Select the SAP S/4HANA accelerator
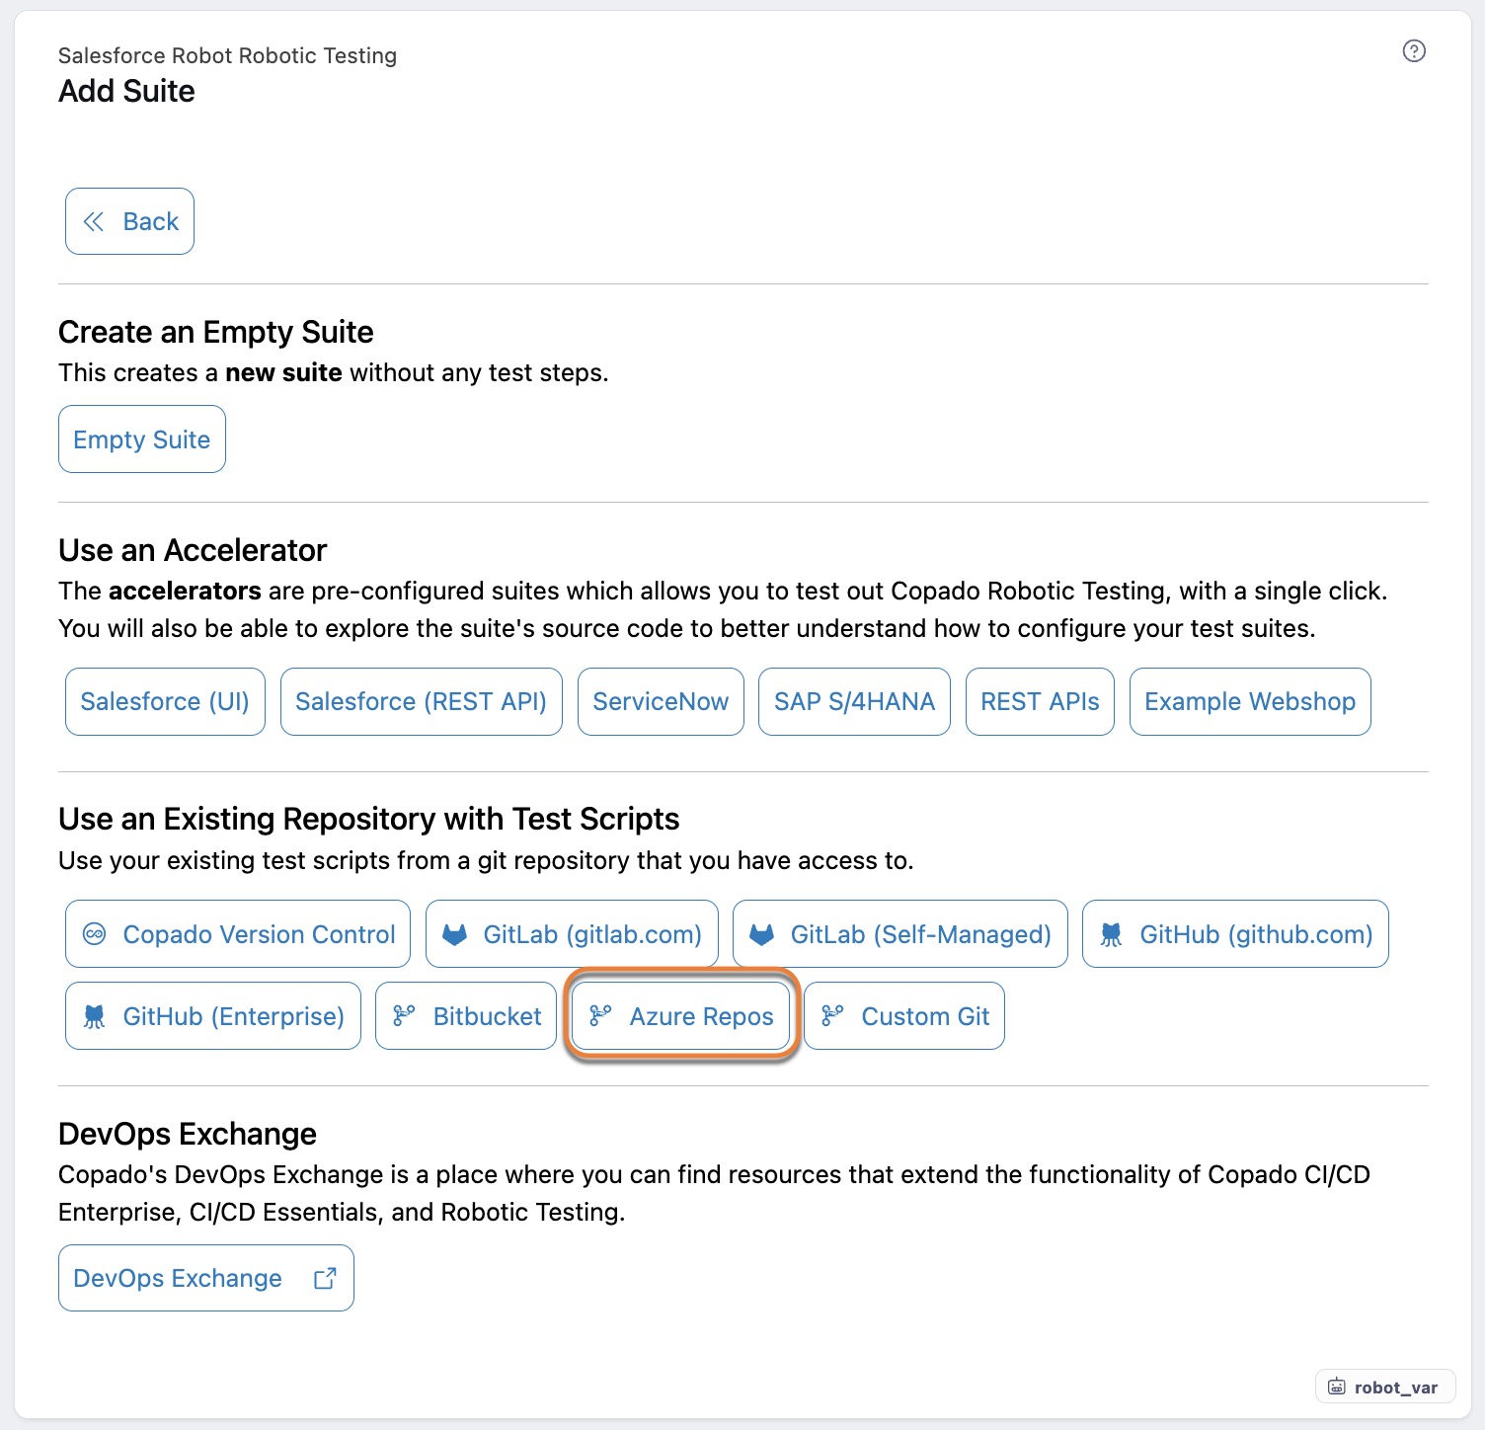This screenshot has width=1485, height=1430. (854, 702)
